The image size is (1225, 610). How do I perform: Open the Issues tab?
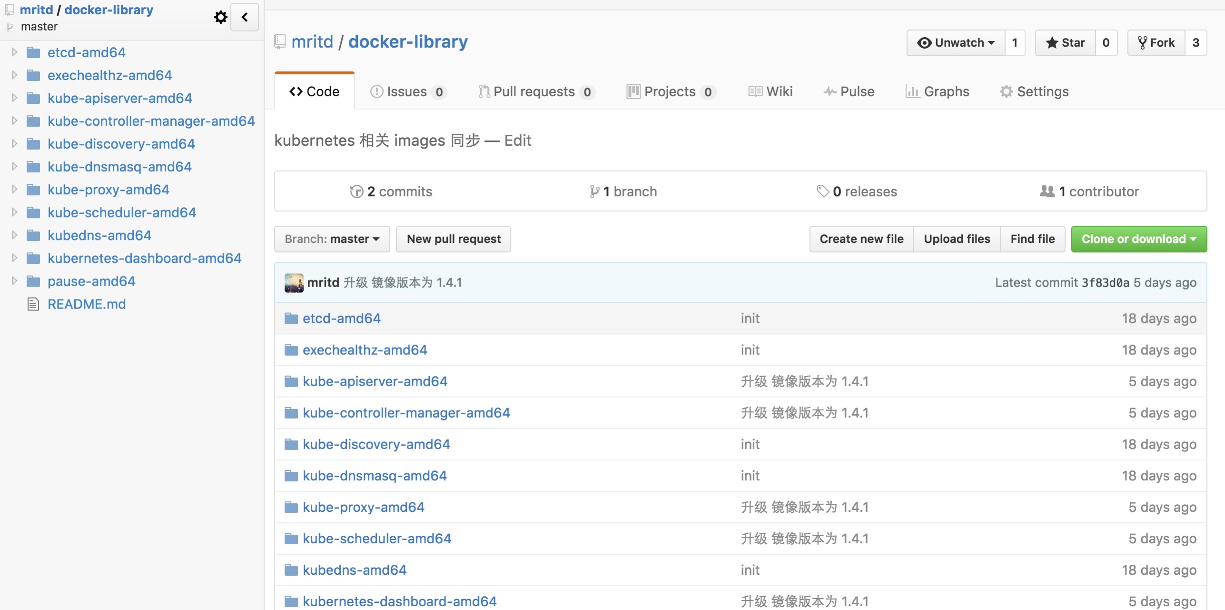click(x=408, y=91)
